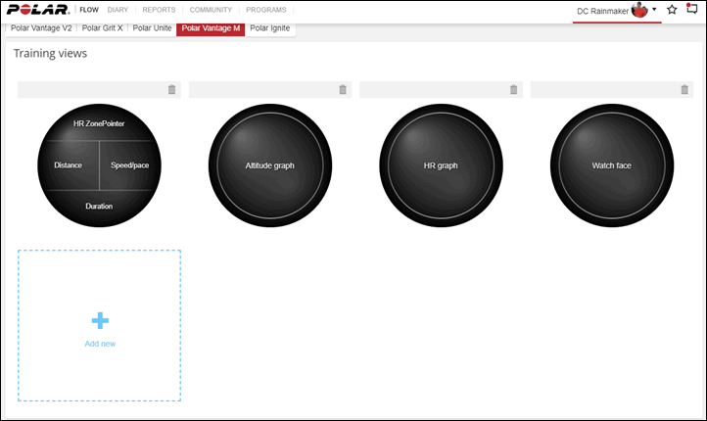Click the HR ZonePointer field
This screenshot has height=421, width=707.
[x=99, y=123]
